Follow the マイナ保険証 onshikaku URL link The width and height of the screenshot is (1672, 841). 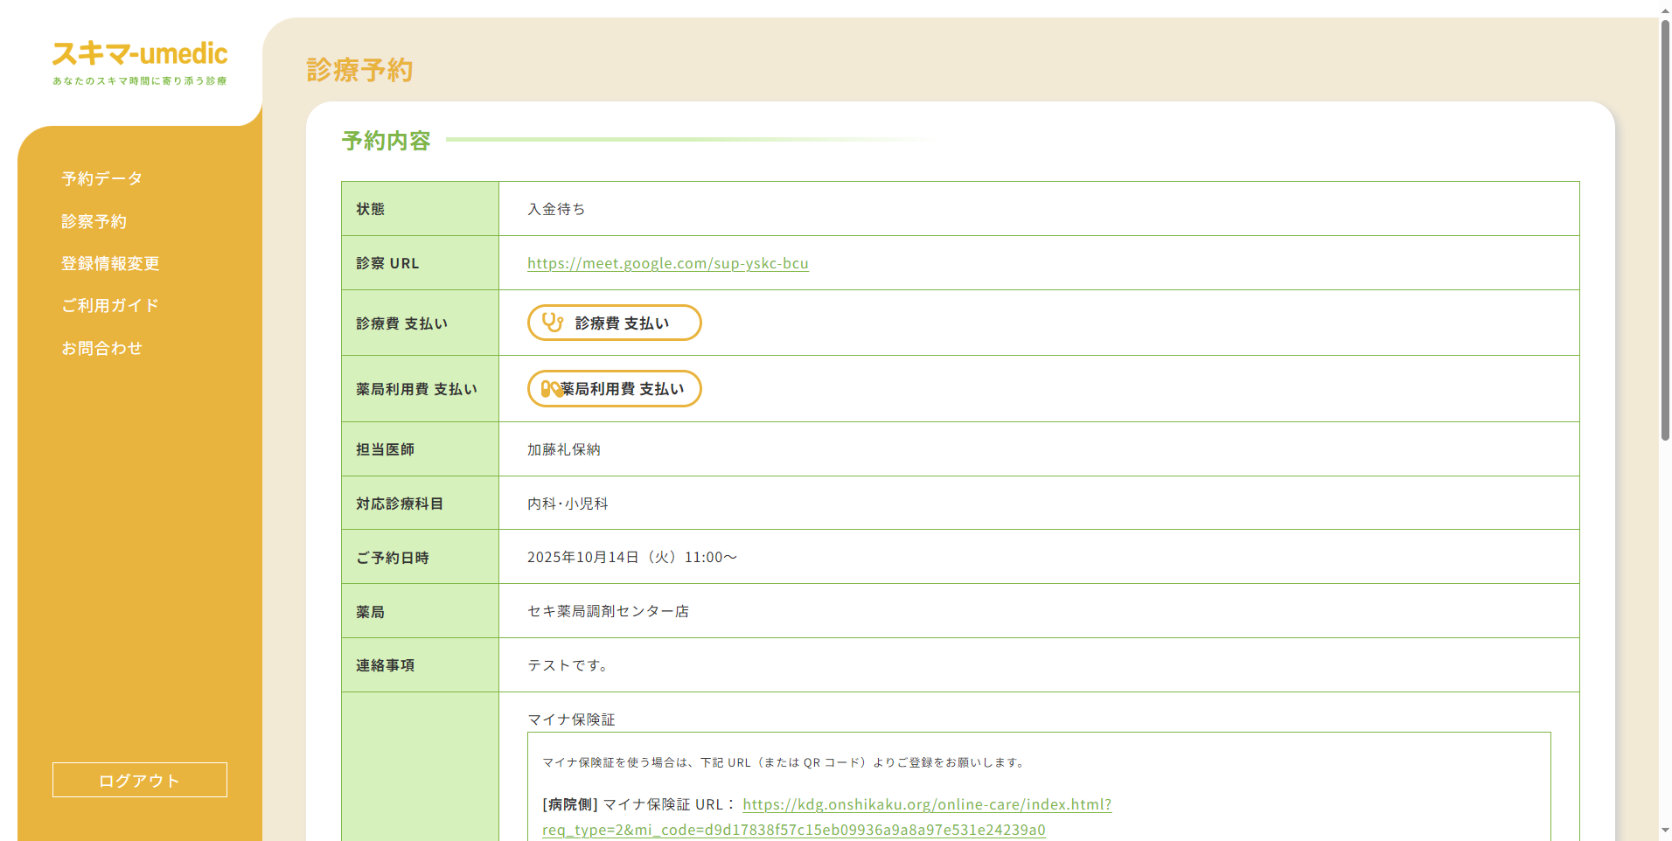[926, 804]
